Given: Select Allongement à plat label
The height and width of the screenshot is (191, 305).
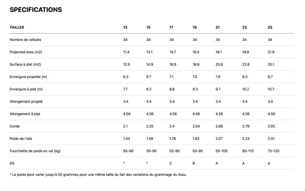Looking at the screenshot, I should coord(25,114).
